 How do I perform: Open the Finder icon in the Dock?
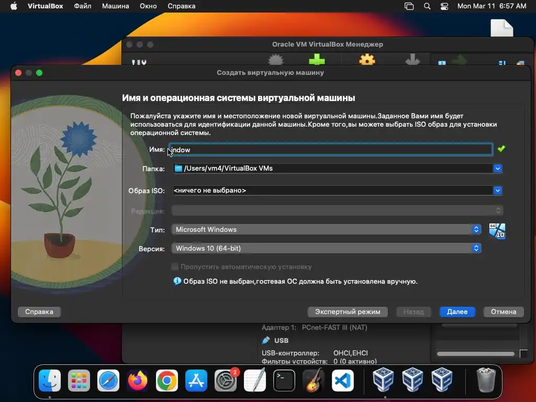tap(50, 381)
